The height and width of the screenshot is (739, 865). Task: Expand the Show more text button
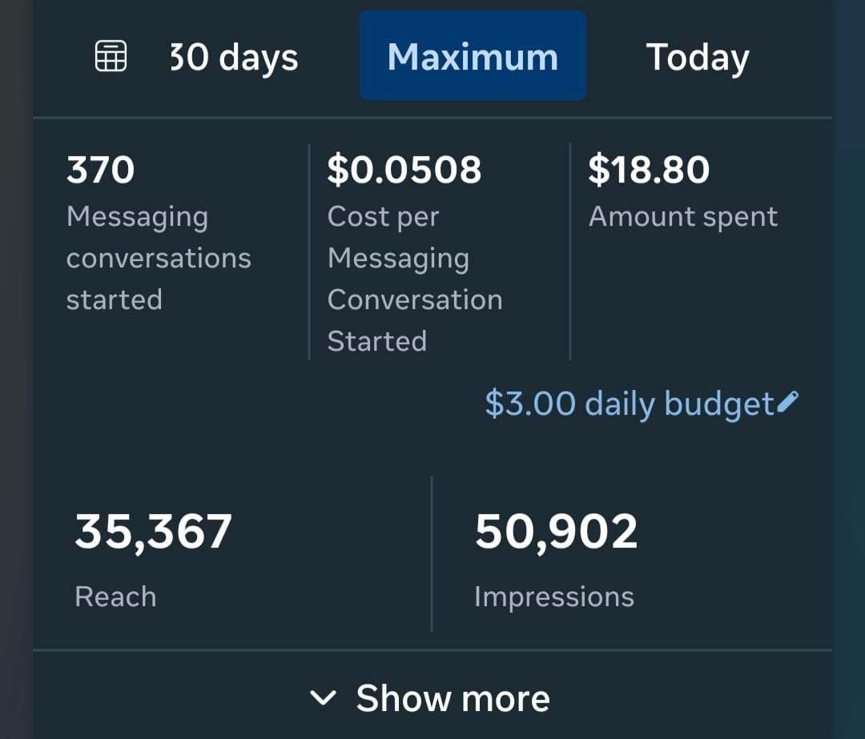pyautogui.click(x=453, y=698)
